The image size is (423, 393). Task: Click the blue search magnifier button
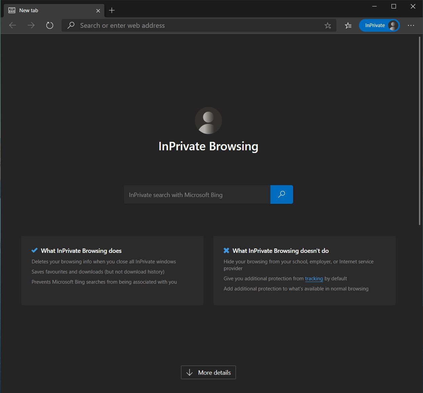pos(282,195)
